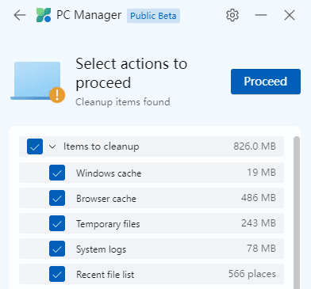
Task: Click the 486 MB size value
Action: pos(259,198)
